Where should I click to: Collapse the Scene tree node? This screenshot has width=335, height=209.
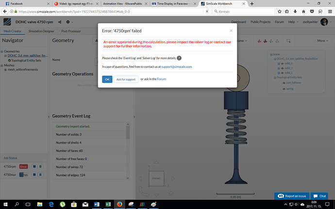(x=271, y=54)
